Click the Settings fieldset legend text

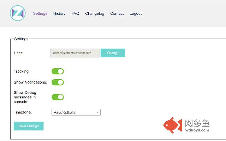click(x=21, y=39)
